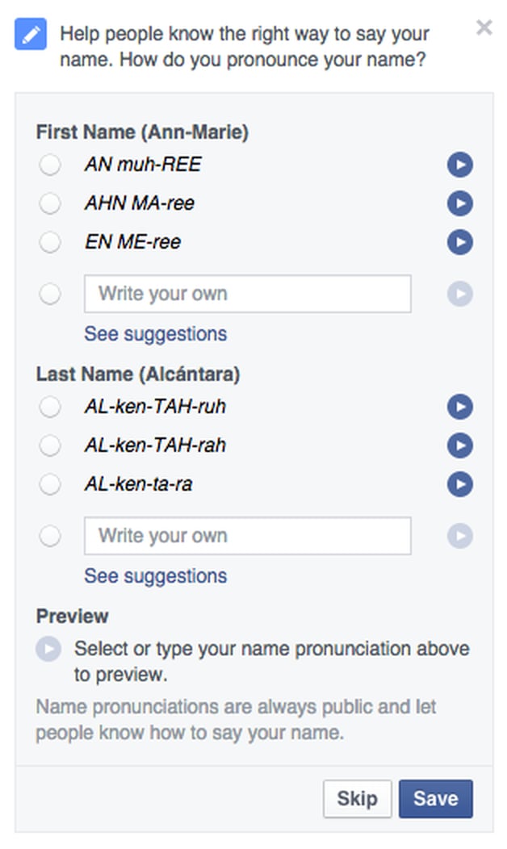The image size is (507, 849).
Task: Select the AN muh-REE radio option
Action: pyautogui.click(x=50, y=165)
